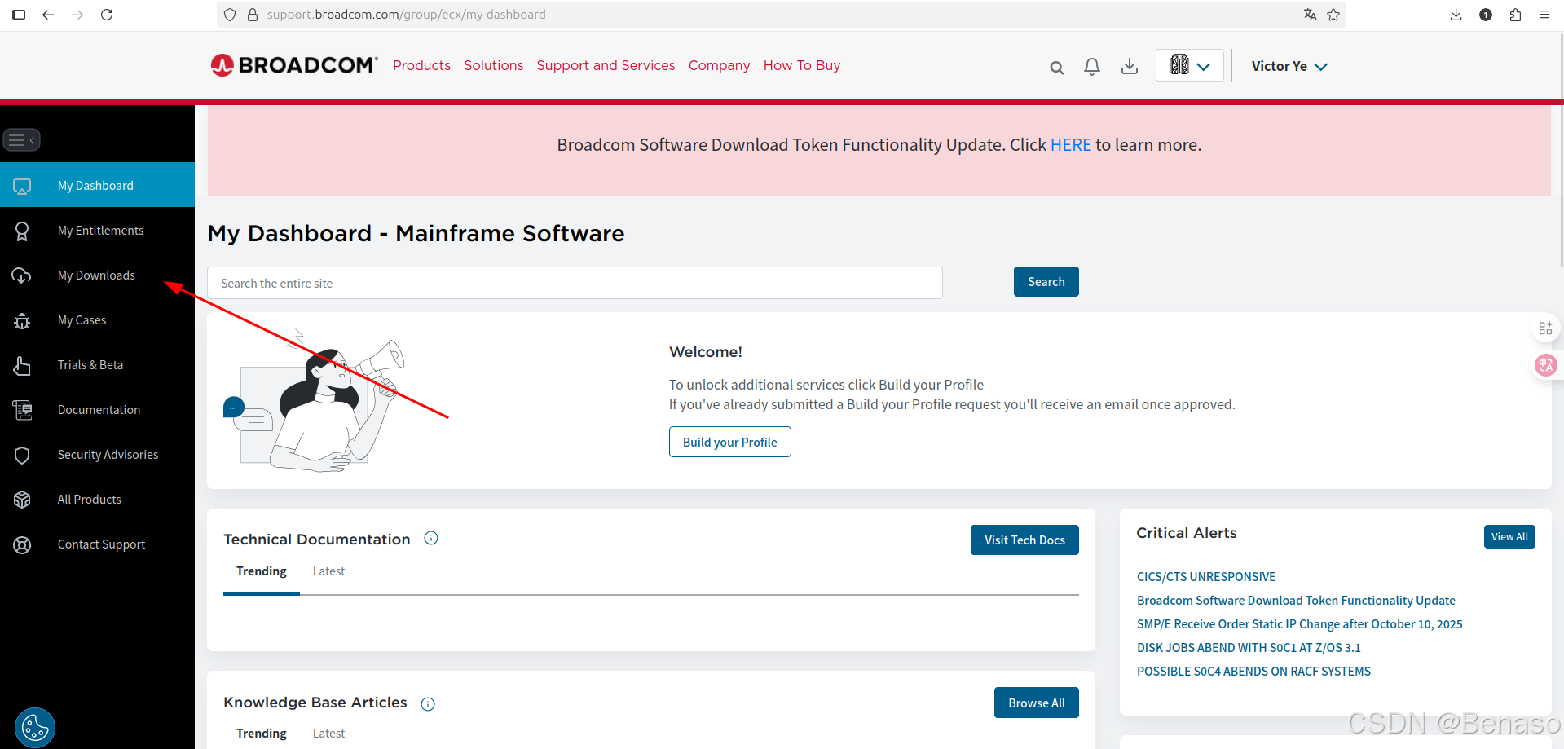Select Trending tab under Knowledge Base Articles

click(262, 734)
